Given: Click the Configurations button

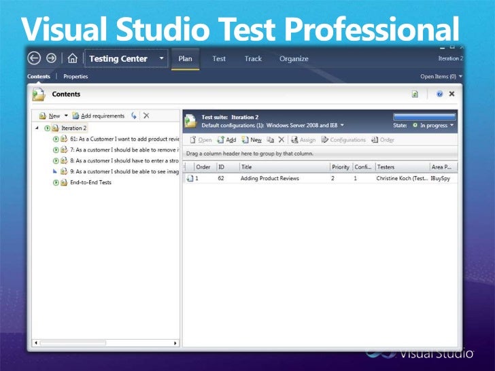Looking at the screenshot, I should click(343, 140).
